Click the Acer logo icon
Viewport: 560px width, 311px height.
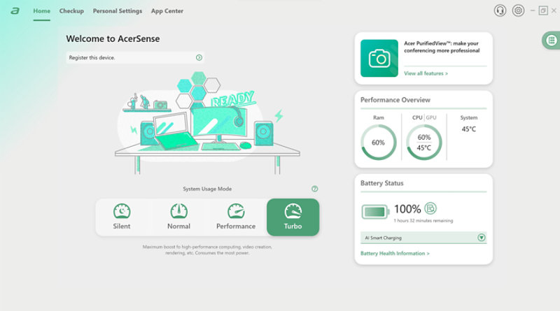click(x=15, y=11)
